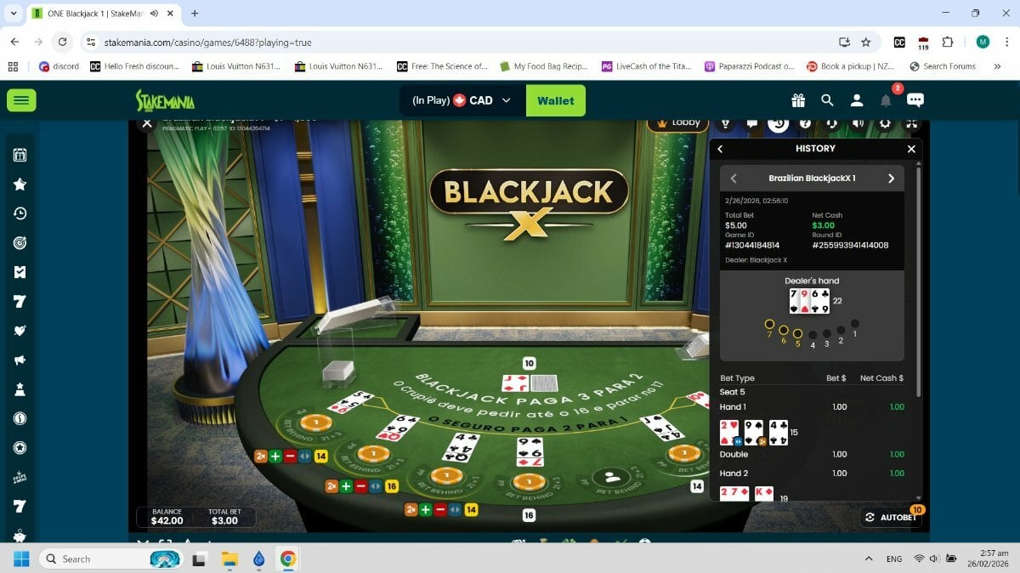Open the notifications bell with badge
The image size is (1020, 573).
tap(886, 100)
